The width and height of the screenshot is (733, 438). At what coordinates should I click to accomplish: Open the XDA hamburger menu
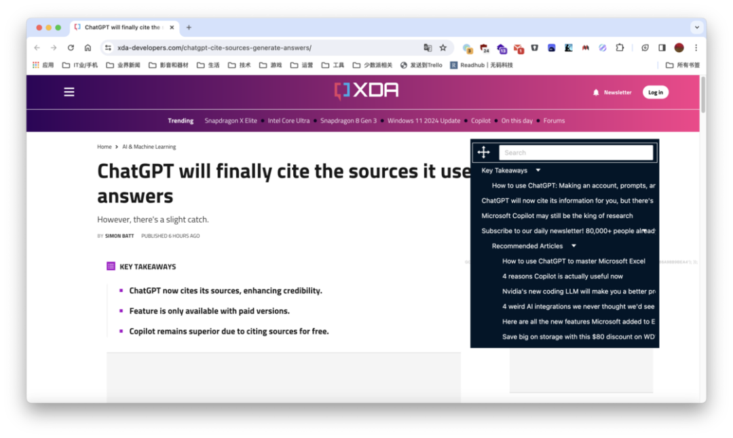coord(69,92)
